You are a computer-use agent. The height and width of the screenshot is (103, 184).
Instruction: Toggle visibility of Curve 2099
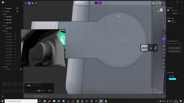click(x=15, y=43)
